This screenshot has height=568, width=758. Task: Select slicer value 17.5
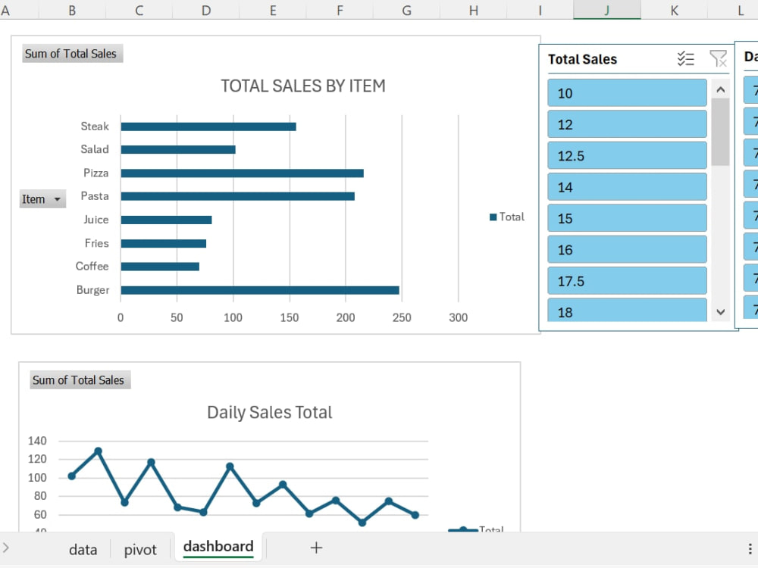coord(627,281)
